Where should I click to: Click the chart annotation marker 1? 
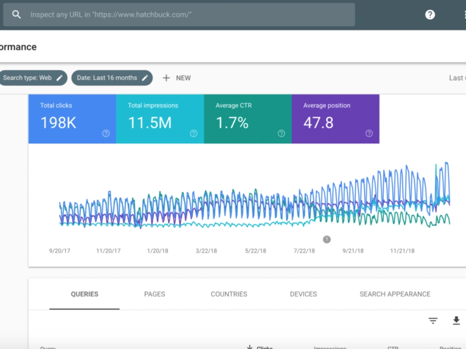click(x=327, y=239)
